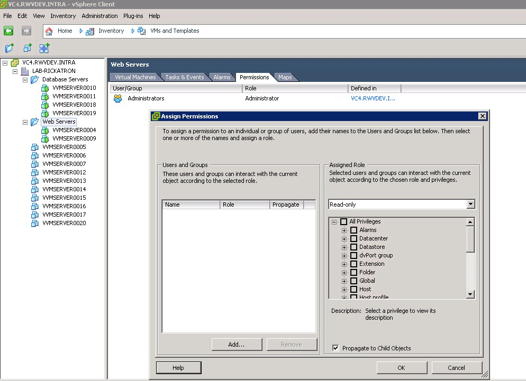
Task: Check the dvPort group privilege checkbox
Action: click(x=353, y=255)
